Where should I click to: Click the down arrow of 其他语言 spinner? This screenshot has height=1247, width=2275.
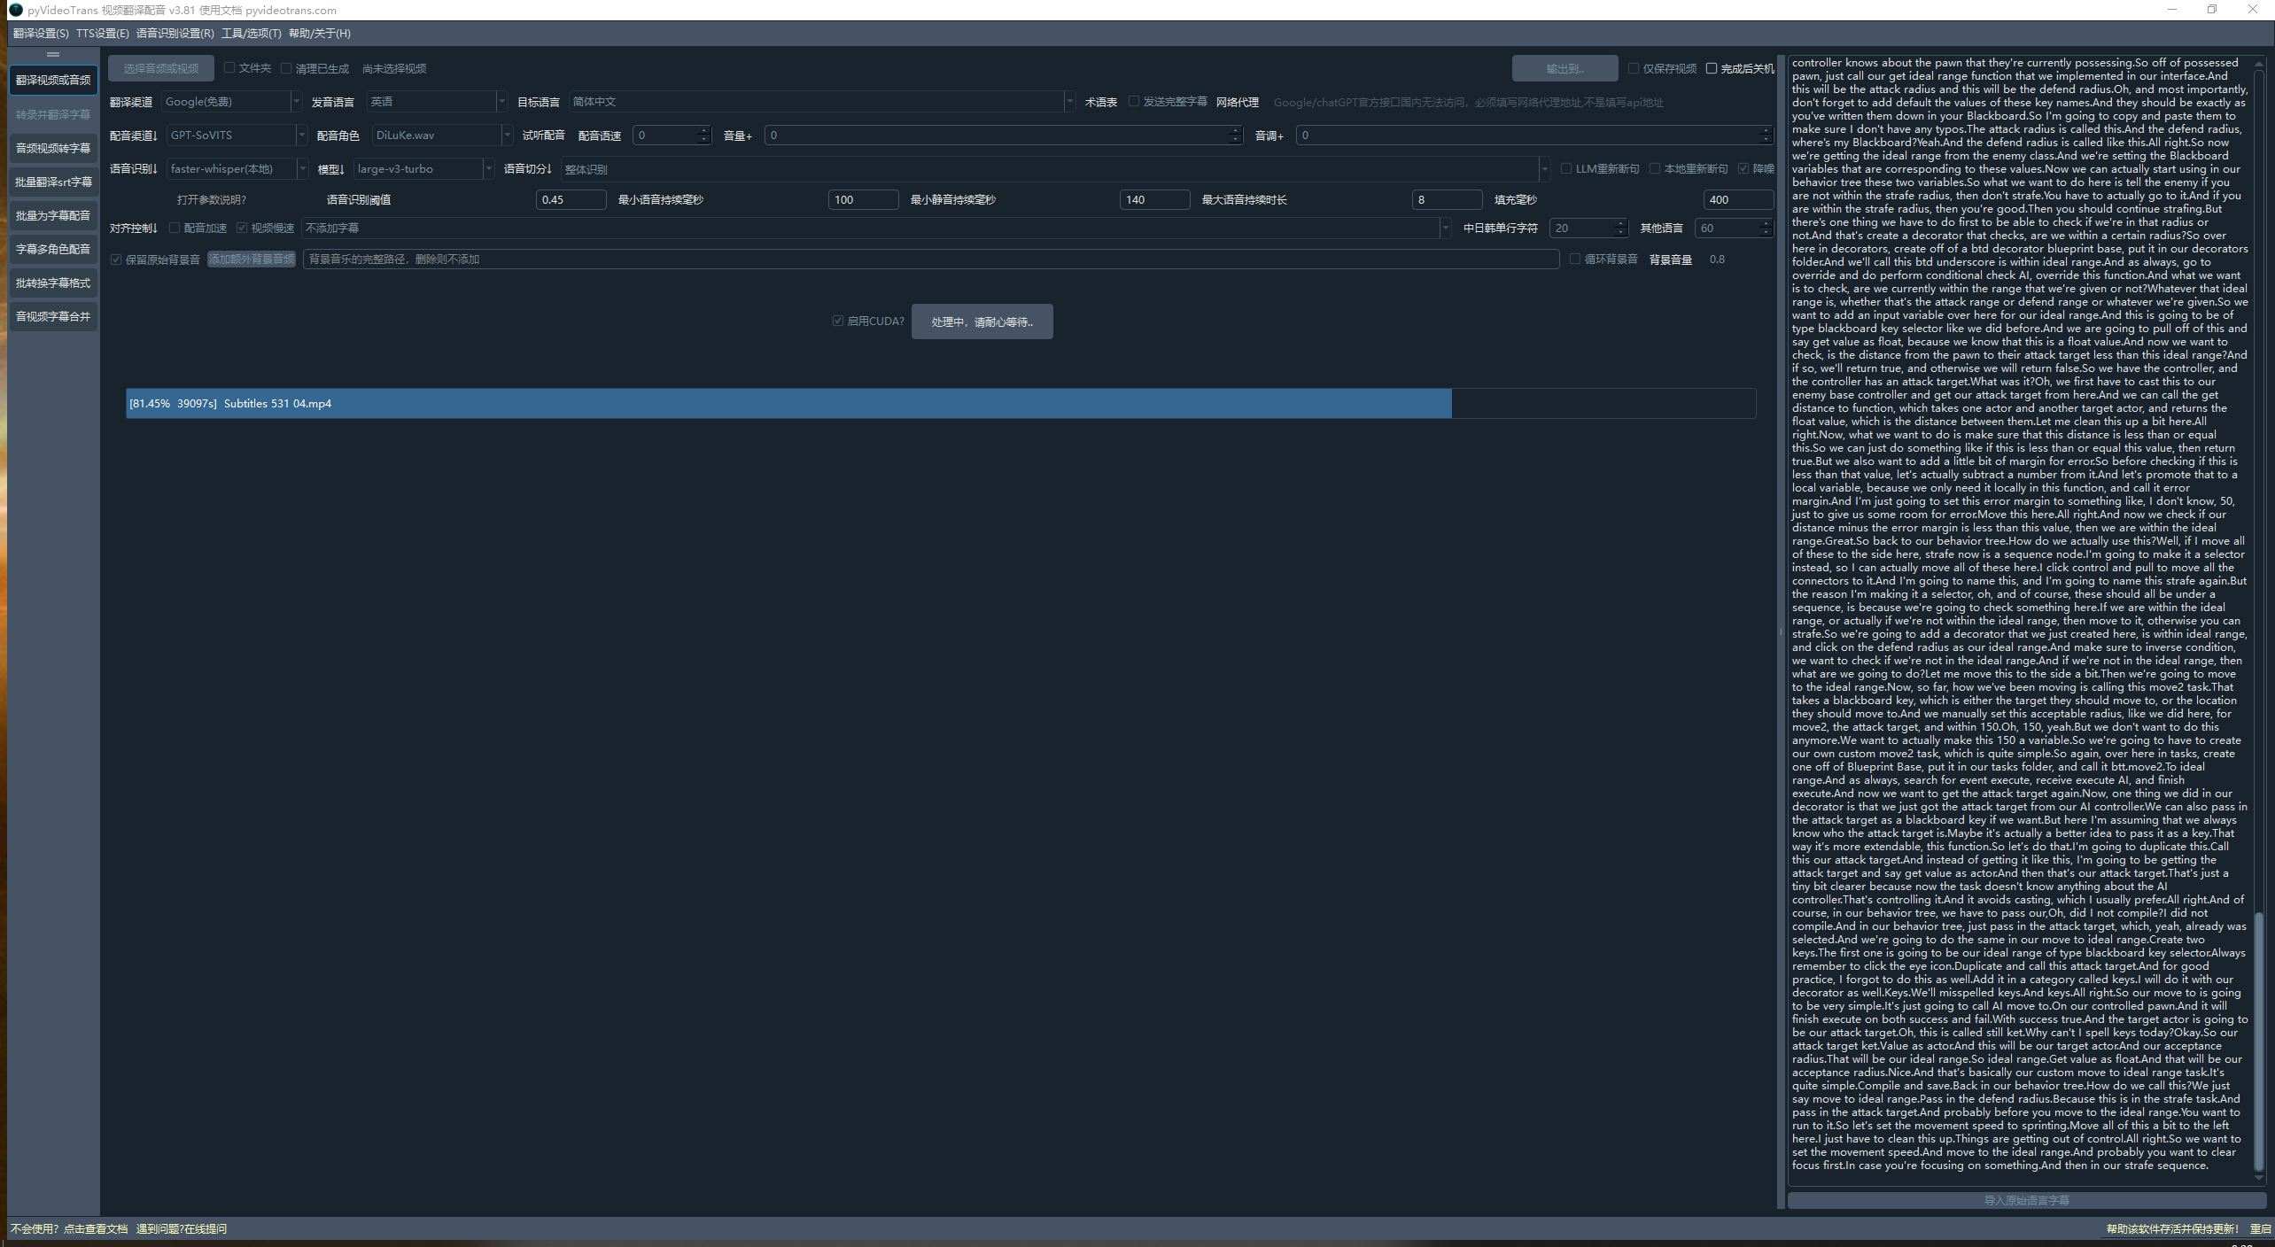[x=1766, y=232]
